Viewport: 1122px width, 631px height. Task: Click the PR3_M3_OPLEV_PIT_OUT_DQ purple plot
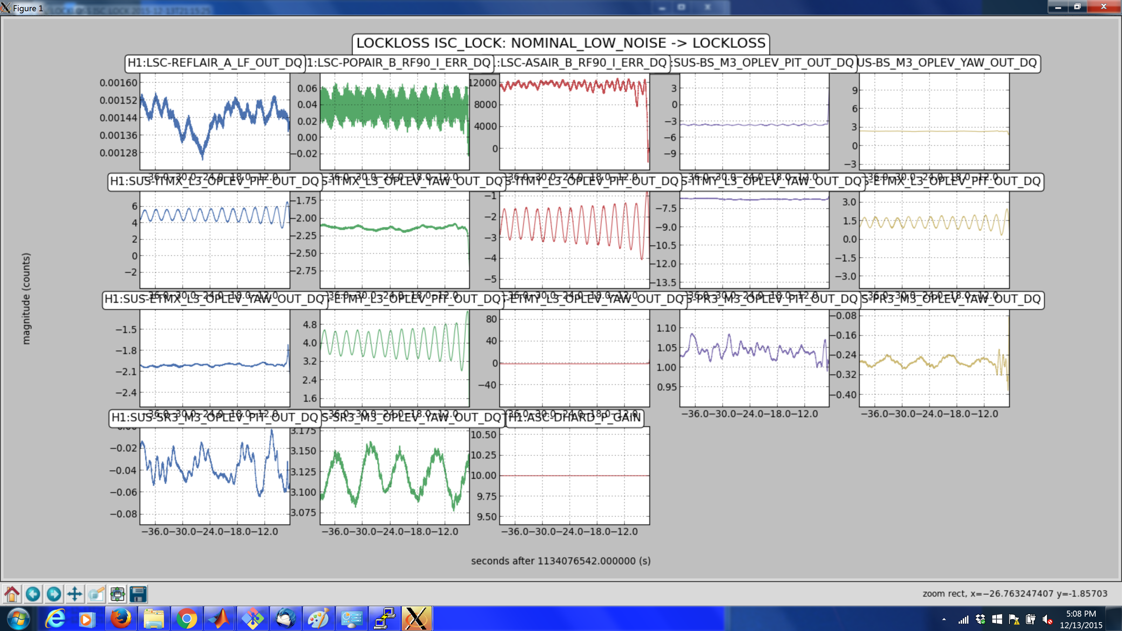click(x=755, y=358)
